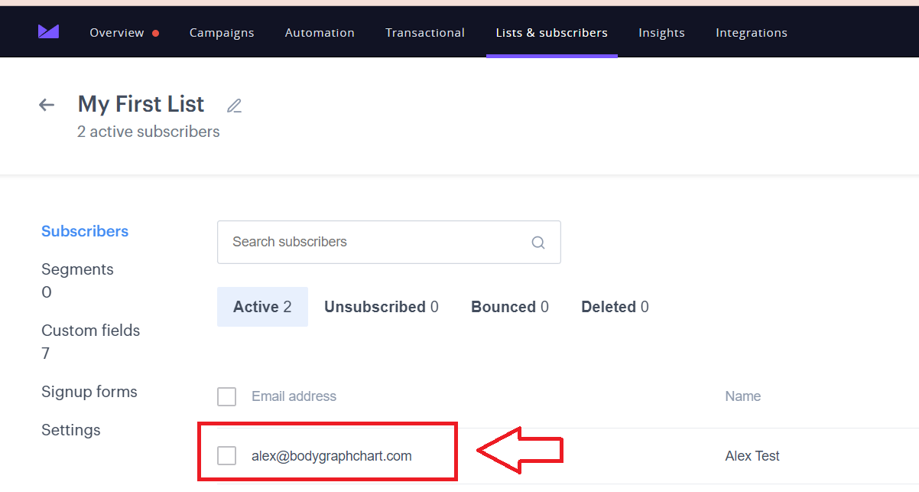Edit list name with the pencil icon

click(234, 106)
